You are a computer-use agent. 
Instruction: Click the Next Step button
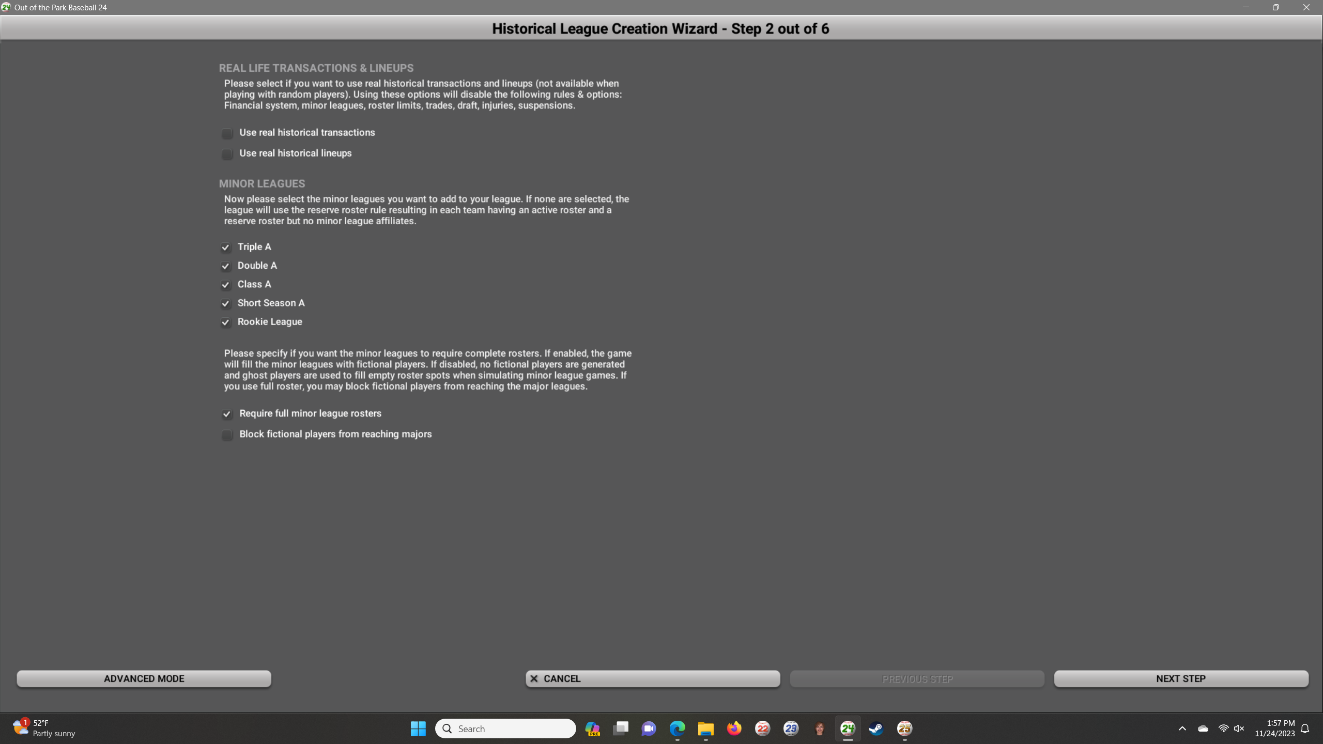point(1181,678)
